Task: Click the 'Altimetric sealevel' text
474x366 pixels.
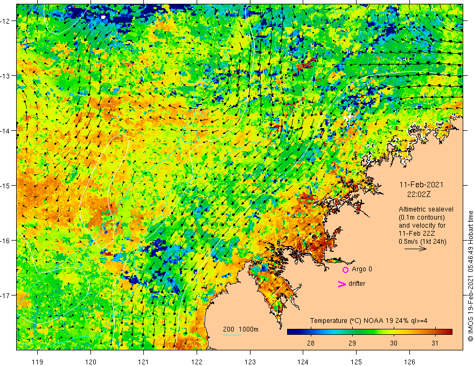Action: pos(426,209)
